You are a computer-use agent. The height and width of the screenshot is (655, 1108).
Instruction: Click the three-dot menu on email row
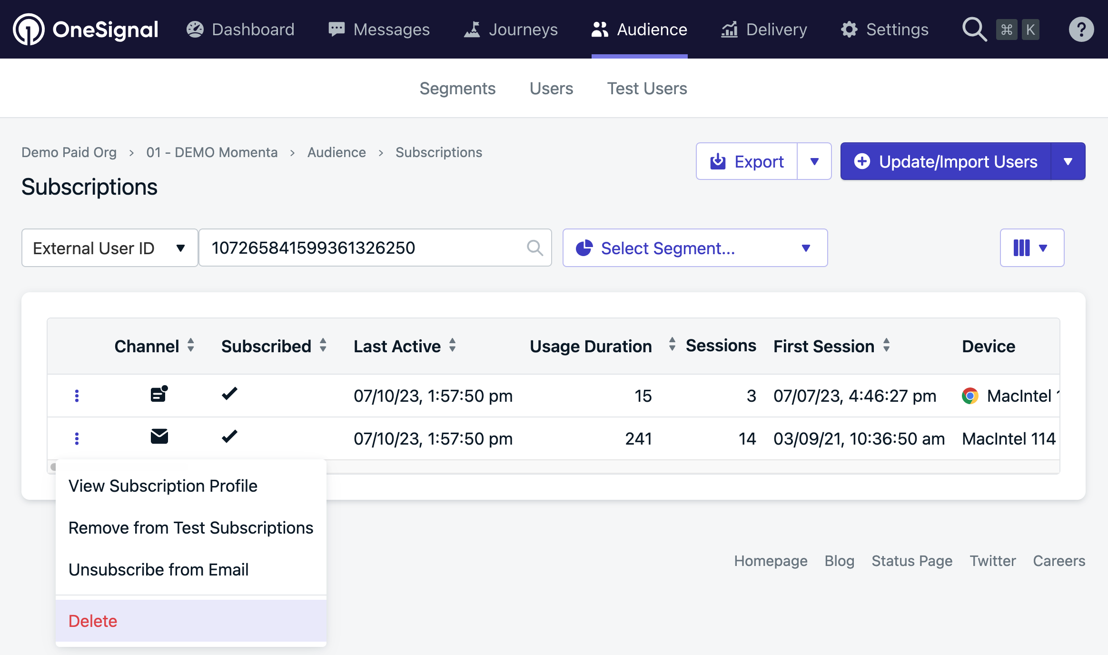(x=77, y=438)
